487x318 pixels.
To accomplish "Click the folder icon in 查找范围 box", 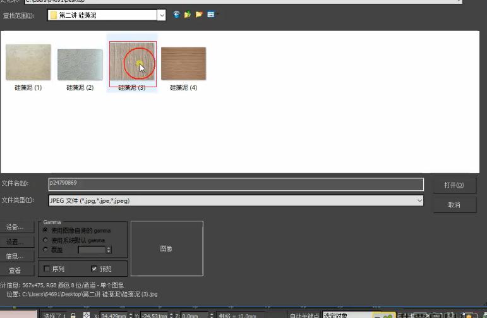I will tap(54, 15).
